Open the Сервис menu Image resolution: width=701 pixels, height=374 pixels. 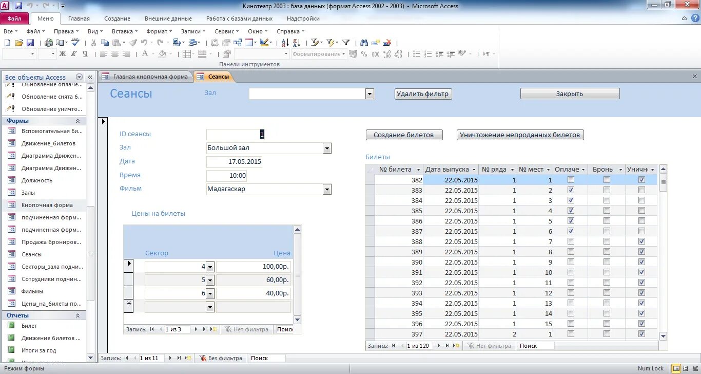[x=226, y=31]
